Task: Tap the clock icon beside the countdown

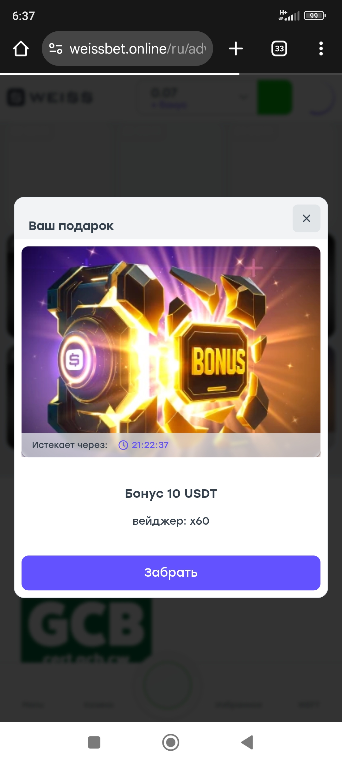Action: (123, 445)
